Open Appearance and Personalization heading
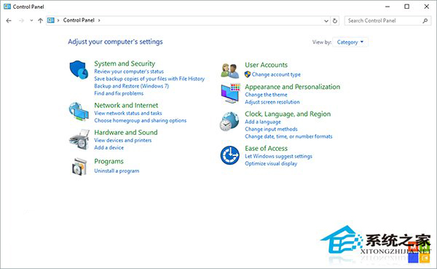 point(292,87)
